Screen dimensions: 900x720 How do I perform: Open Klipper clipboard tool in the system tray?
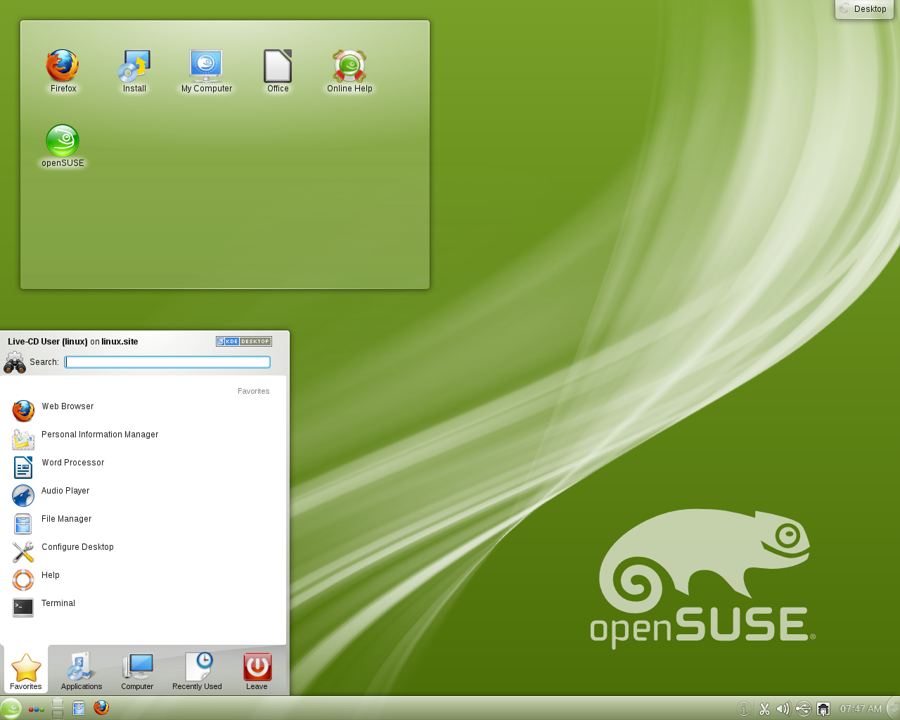[x=764, y=709]
